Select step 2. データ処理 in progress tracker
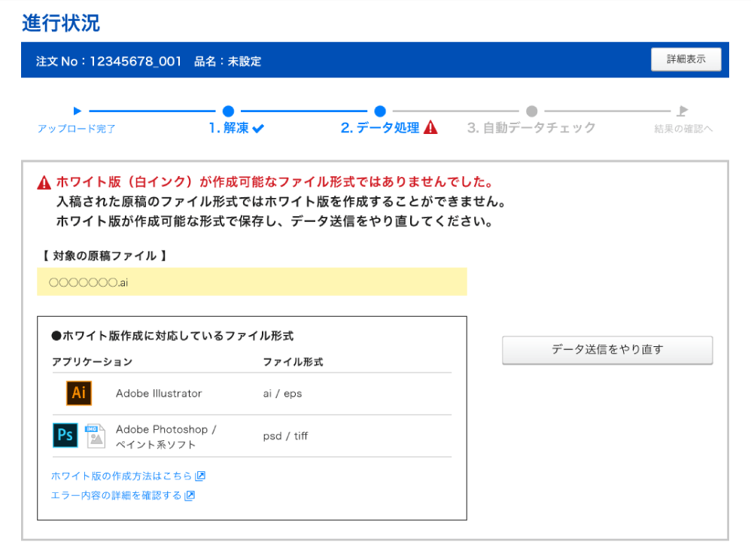The height and width of the screenshot is (560, 751). tap(380, 128)
